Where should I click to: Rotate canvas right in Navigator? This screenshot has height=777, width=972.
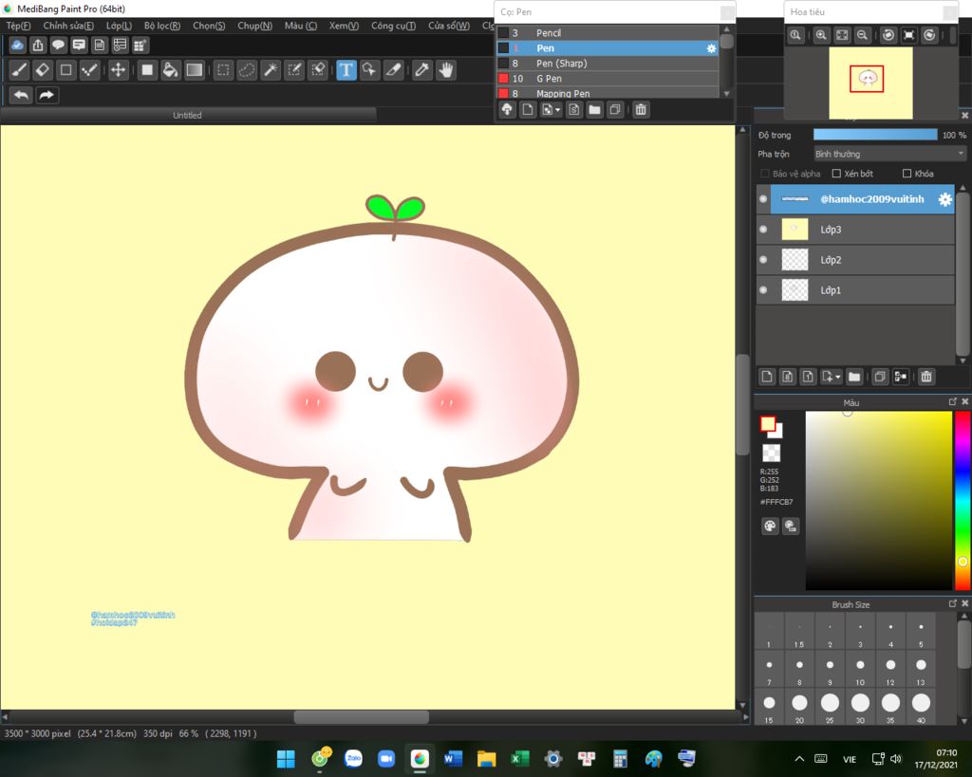click(929, 35)
